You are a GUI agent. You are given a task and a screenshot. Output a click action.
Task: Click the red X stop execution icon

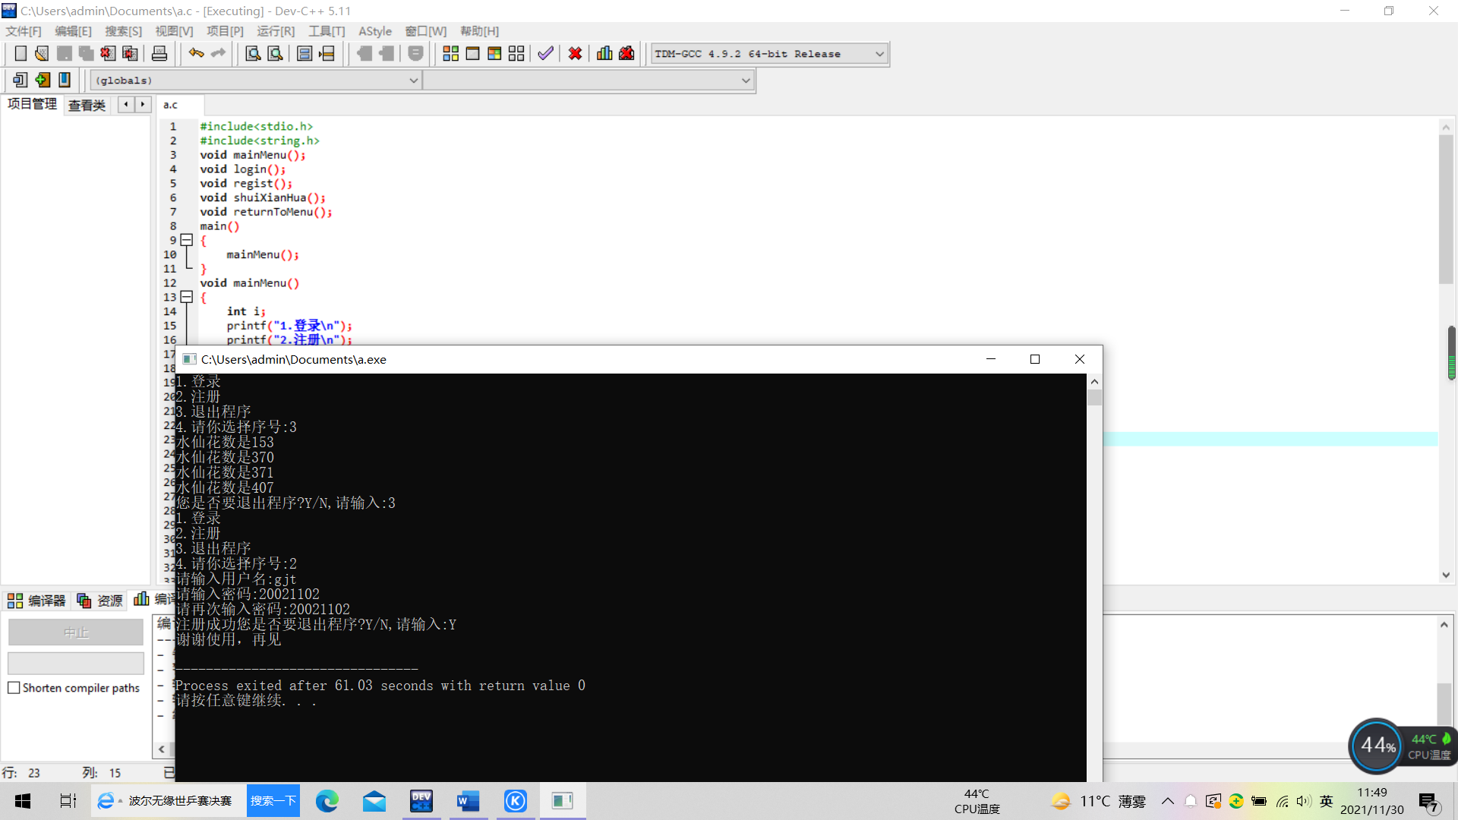coord(575,54)
